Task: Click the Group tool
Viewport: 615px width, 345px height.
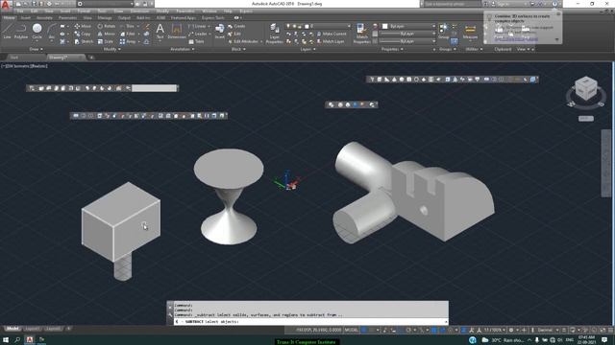Action: (444, 32)
